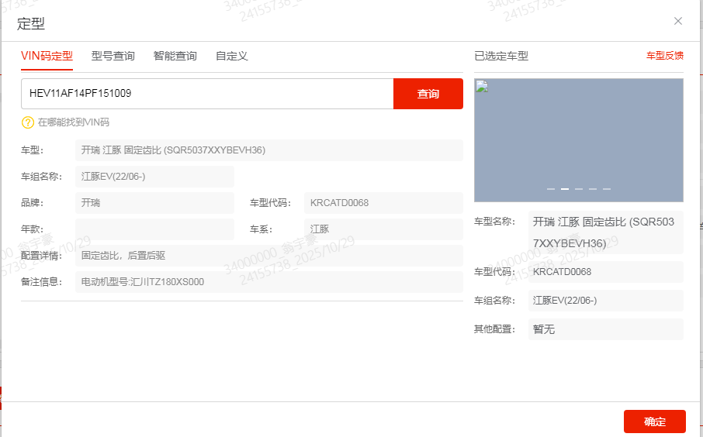Switch to the VIN码定型 tab
The width and height of the screenshot is (703, 437).
pyautogui.click(x=47, y=56)
